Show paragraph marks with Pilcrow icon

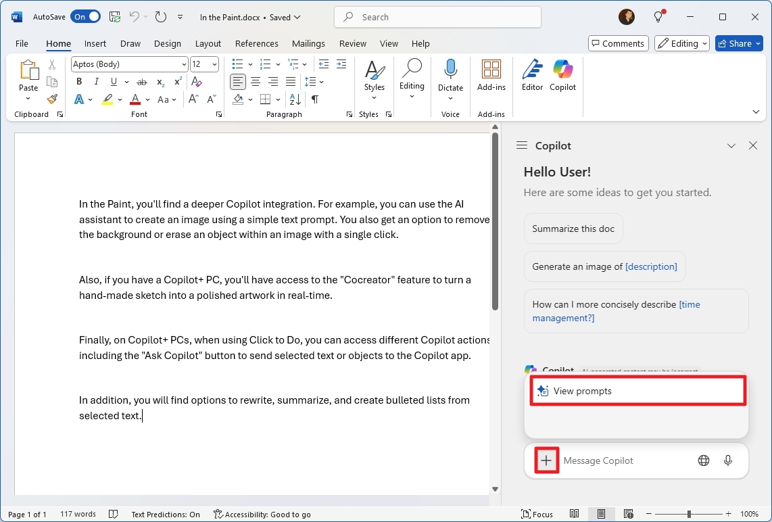point(314,99)
